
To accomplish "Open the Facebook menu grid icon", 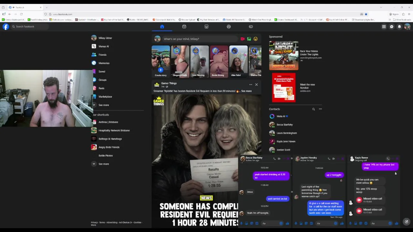I will [x=384, y=27].
